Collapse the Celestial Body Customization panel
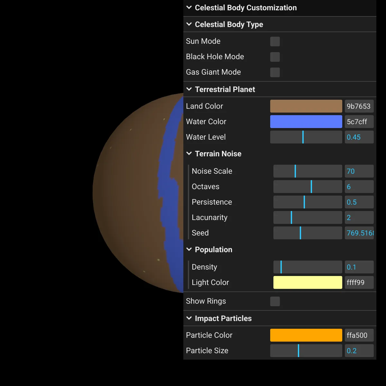The image size is (386, 386). [280, 8]
